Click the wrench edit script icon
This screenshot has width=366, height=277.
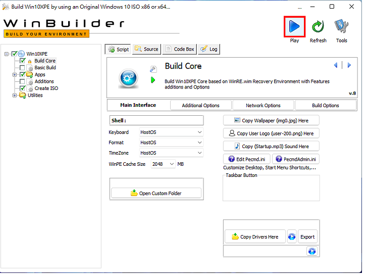coord(153,69)
